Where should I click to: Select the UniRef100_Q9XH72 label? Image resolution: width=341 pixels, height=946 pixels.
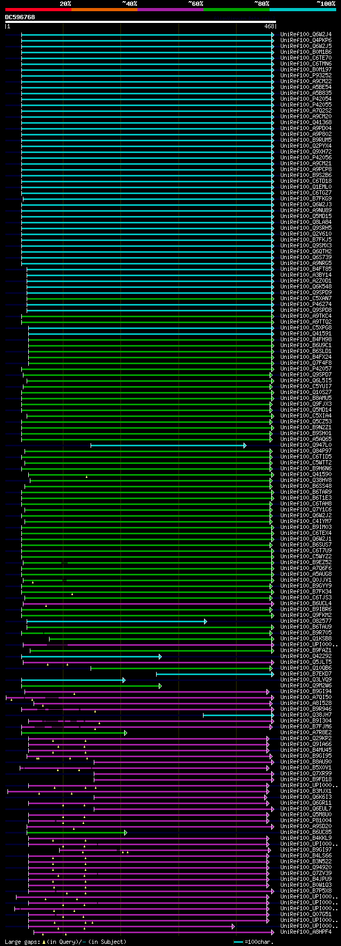coord(306,151)
